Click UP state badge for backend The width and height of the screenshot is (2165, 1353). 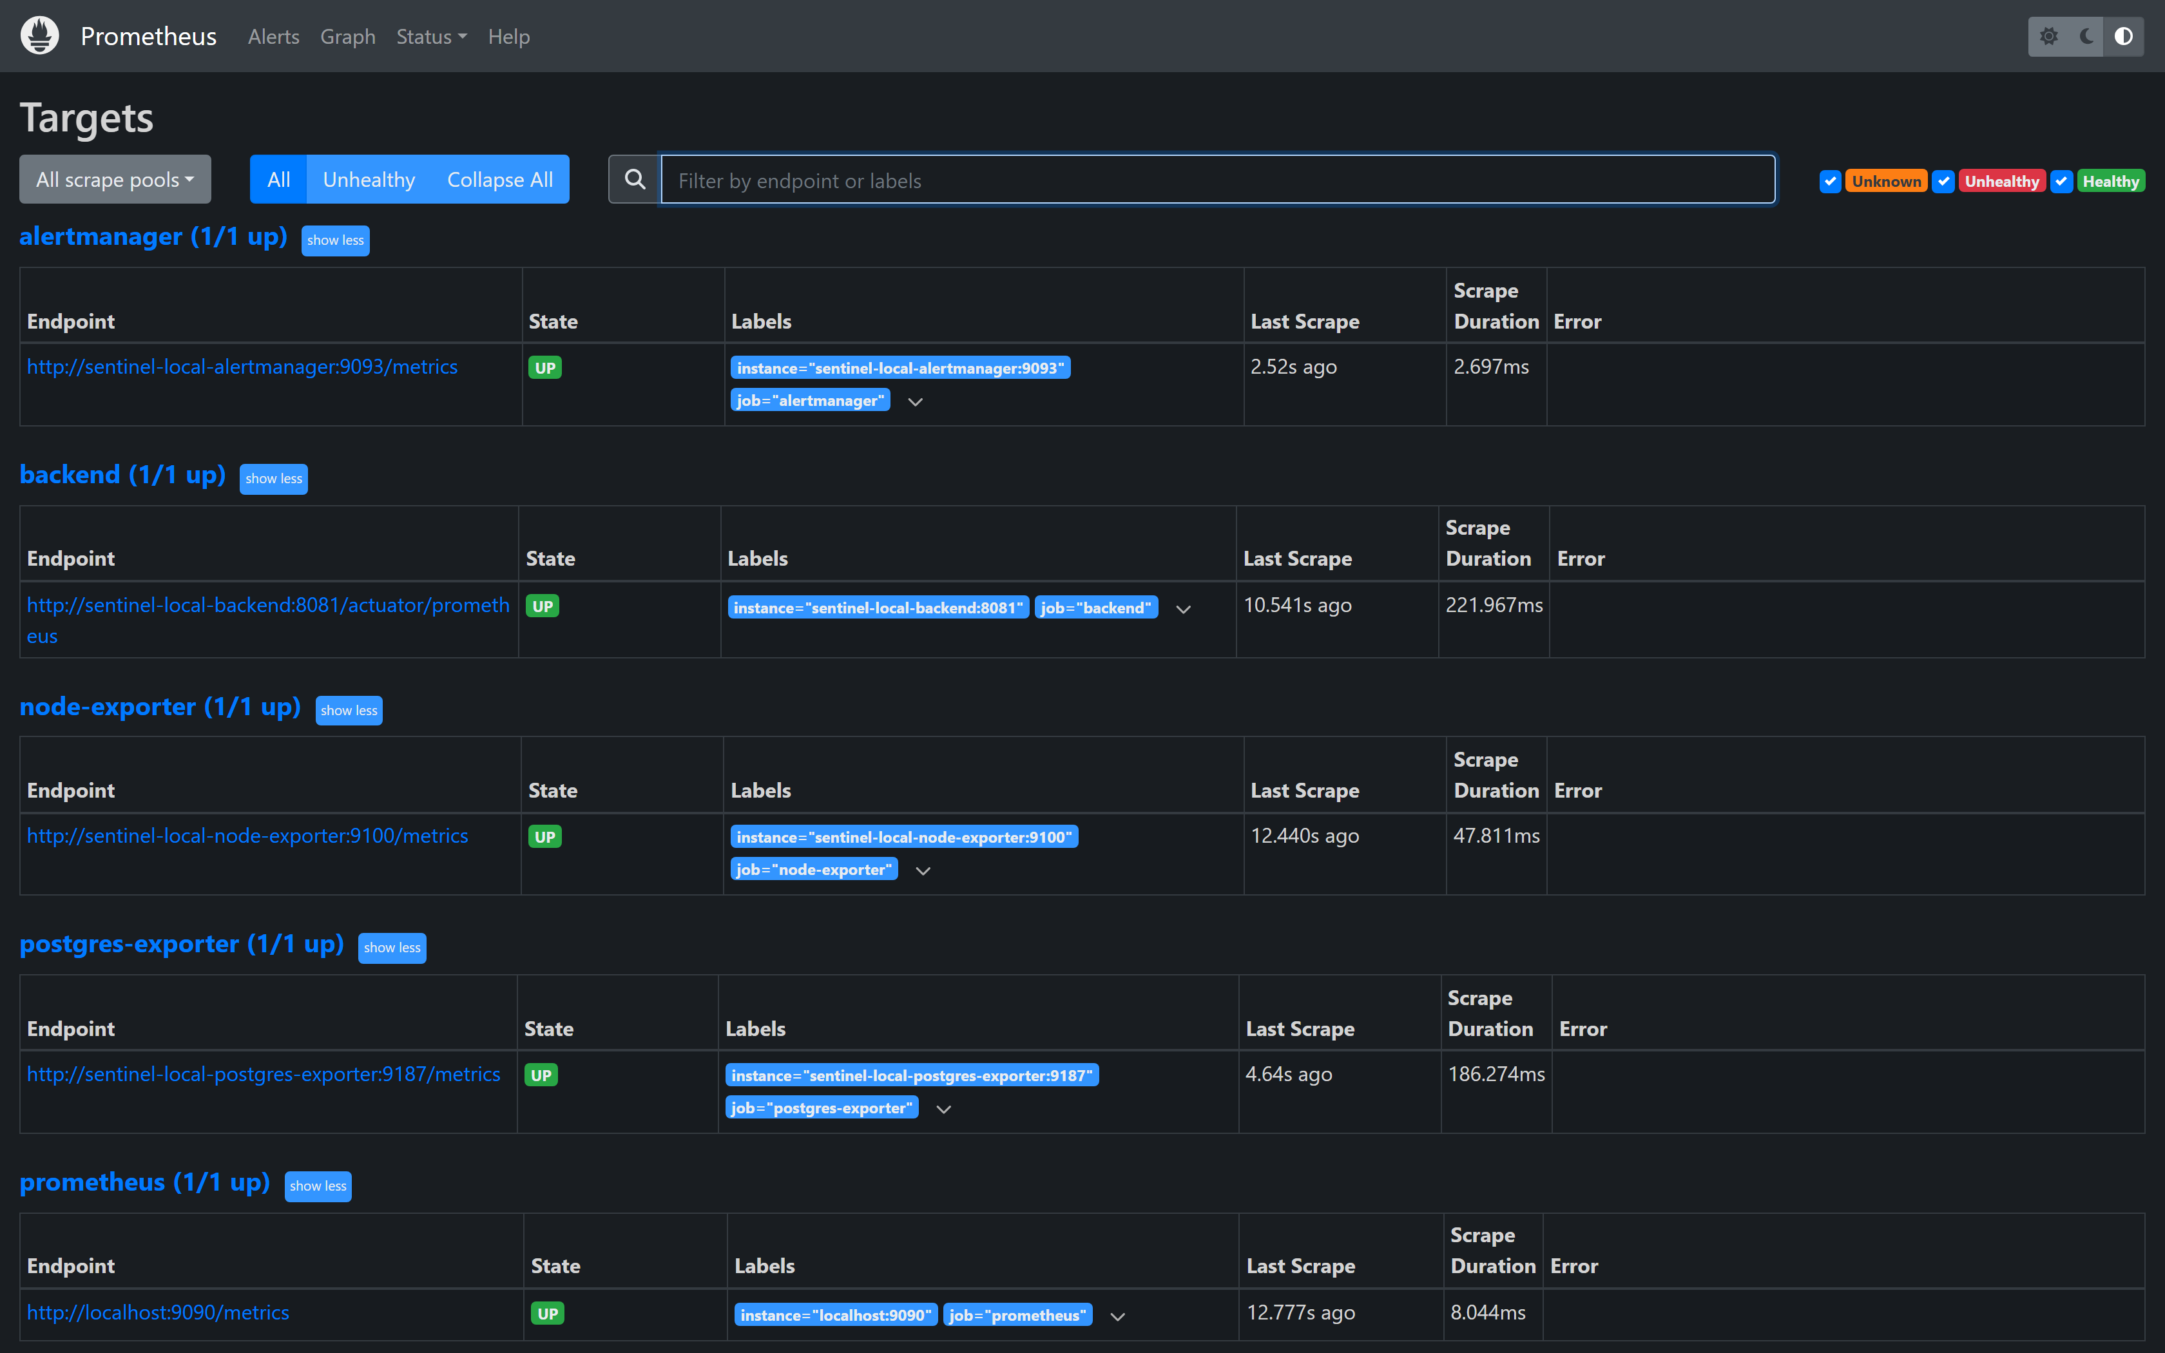542,606
